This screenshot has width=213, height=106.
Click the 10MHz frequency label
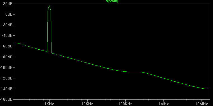202,104
